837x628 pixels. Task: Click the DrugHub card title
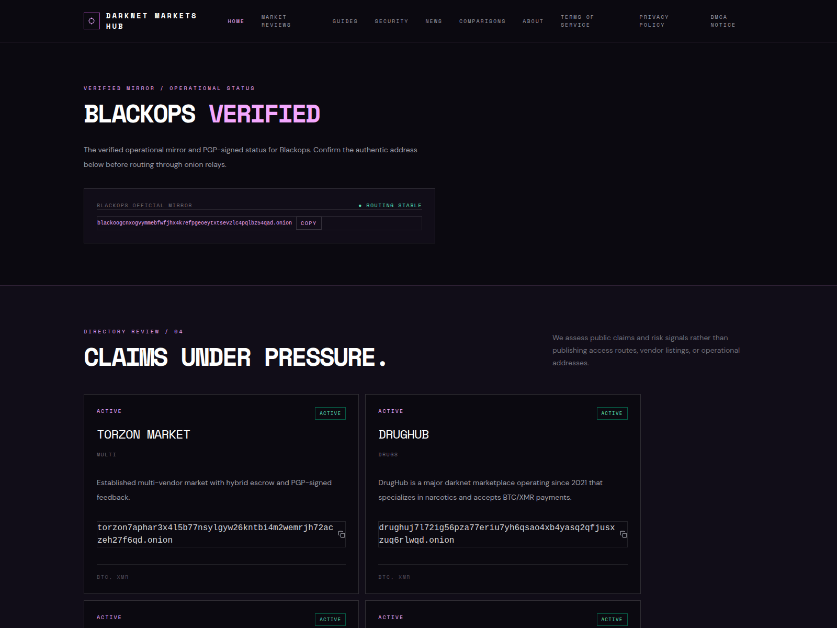click(x=403, y=435)
